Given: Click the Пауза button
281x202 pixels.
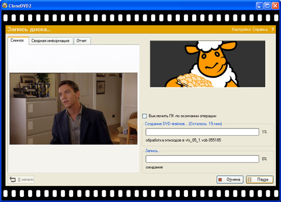Looking at the screenshot, I should tap(260, 179).
